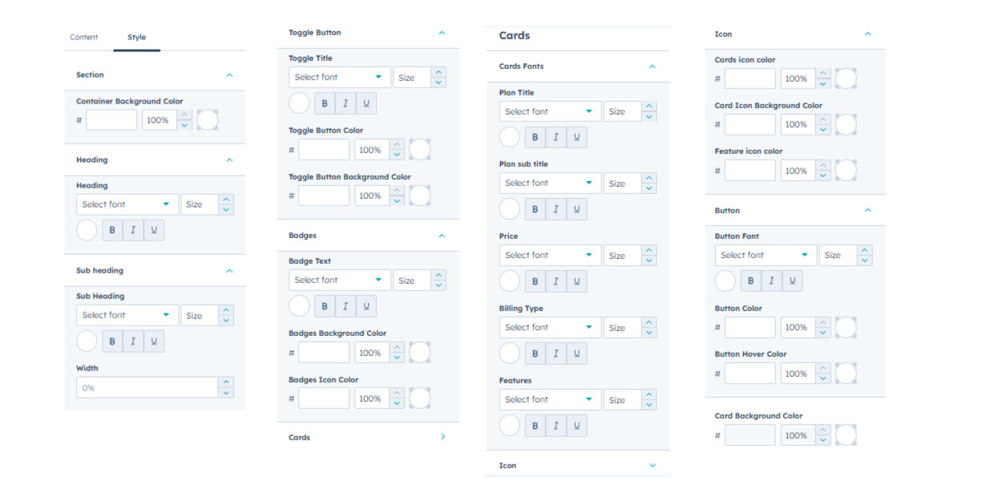Image resolution: width=990 pixels, height=502 pixels.
Task: Collapse the Sub heading group
Action: (x=229, y=270)
